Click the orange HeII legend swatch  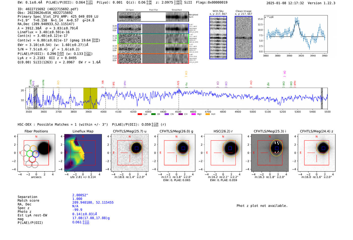pyautogui.click(x=208, y=114)
